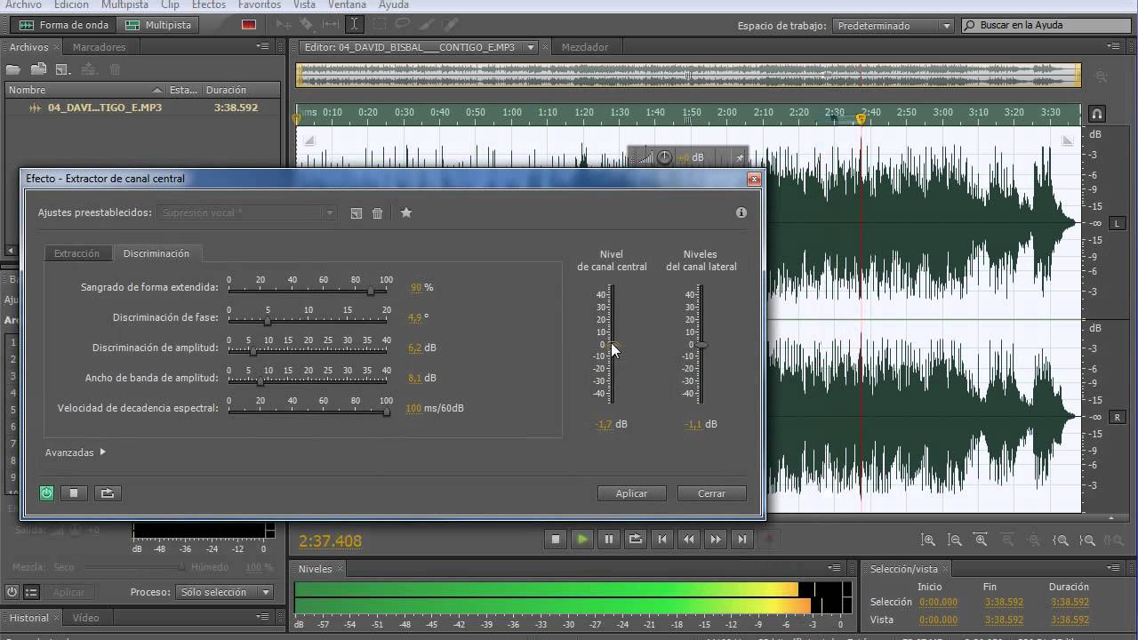
Task: Select 04_DAVI...TIGO_E.MP3 file row
Action: point(142,108)
